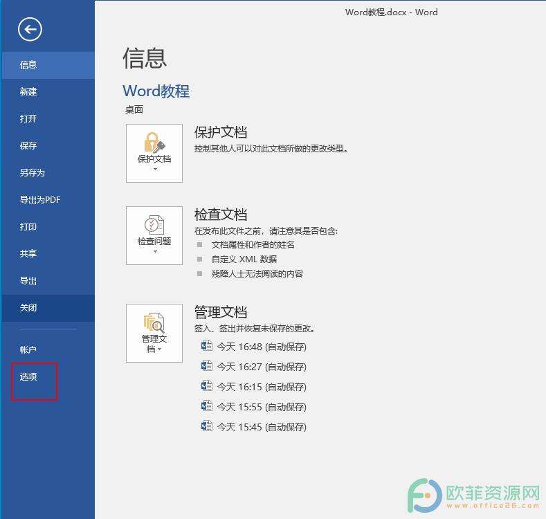Open the 打印 page
Viewport: 546px width, 519px height.
point(48,227)
